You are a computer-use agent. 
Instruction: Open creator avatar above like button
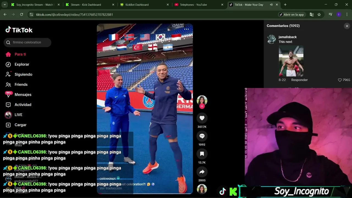pos(202,100)
